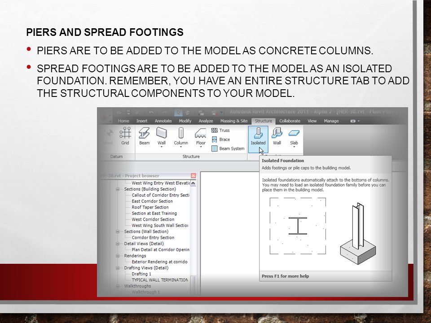Close the Project browser panel
This screenshot has height=323, width=431.
[193, 175]
